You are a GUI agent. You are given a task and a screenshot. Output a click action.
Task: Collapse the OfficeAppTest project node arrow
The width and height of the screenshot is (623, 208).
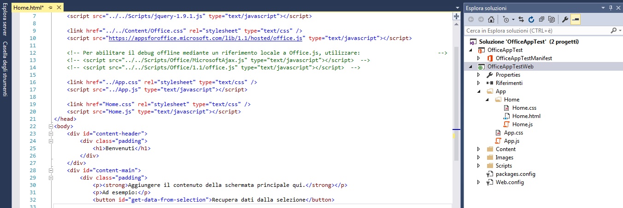(470, 50)
